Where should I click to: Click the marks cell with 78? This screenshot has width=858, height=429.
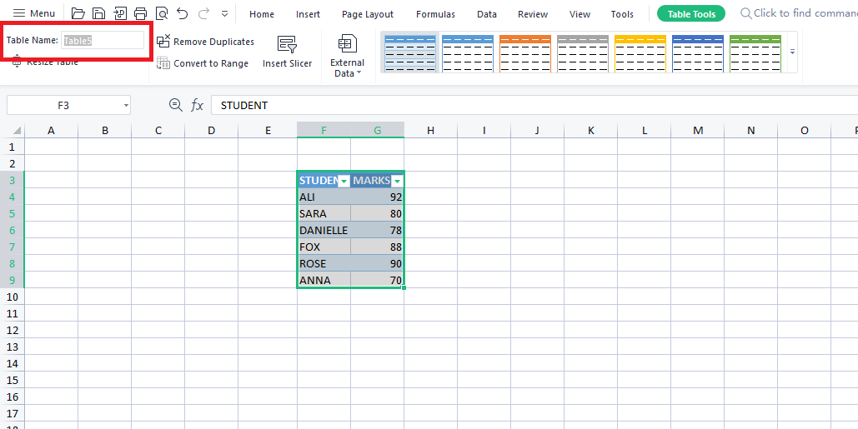[x=378, y=230]
